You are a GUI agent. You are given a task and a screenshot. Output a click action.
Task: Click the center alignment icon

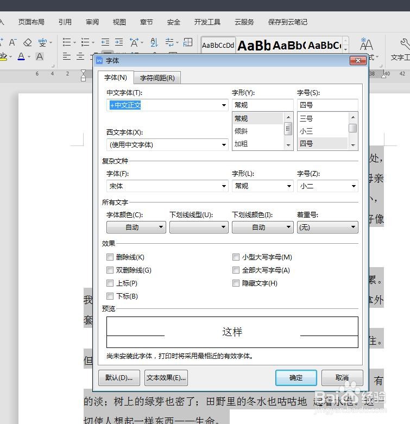(80, 56)
